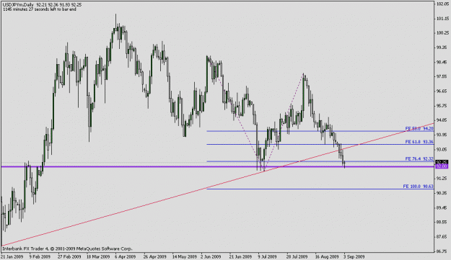Image resolution: width=451 pixels, height=260 pixels.
Task: Click the 89.45 price axis label
Action: (442, 207)
